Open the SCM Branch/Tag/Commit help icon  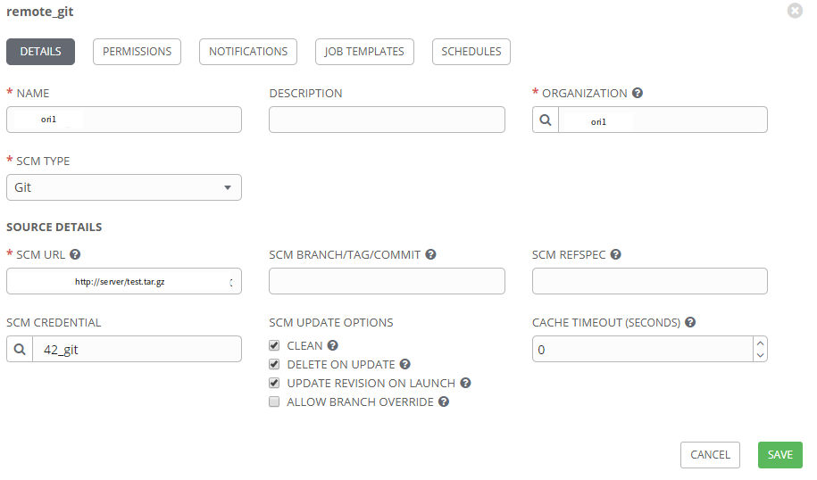430,254
